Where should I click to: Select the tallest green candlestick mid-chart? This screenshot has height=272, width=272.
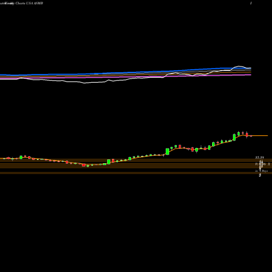point(168,151)
